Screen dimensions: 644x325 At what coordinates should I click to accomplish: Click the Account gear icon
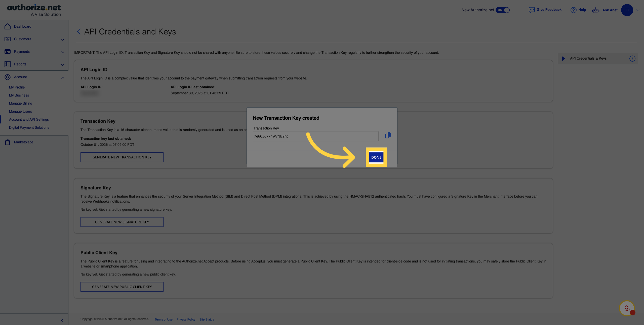pos(8,77)
